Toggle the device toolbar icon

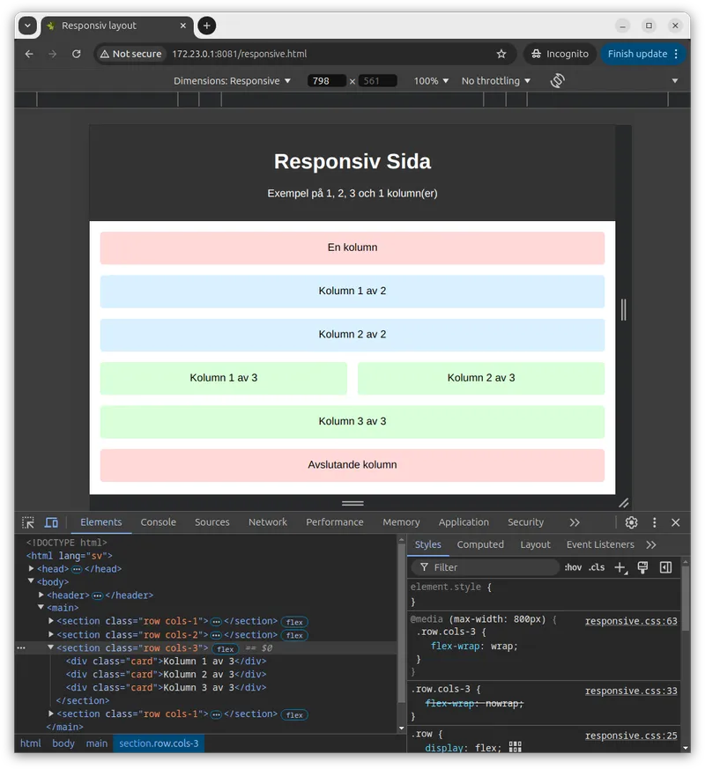coord(51,522)
